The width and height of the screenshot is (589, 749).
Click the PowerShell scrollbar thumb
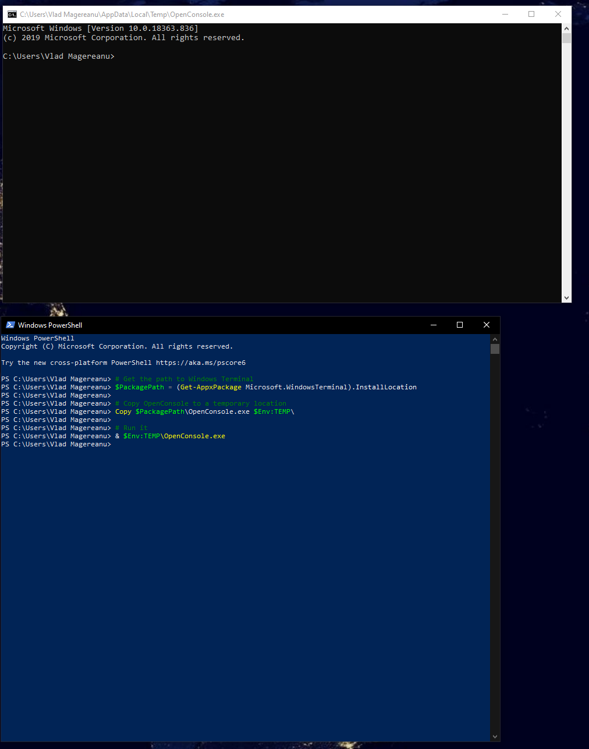click(x=495, y=349)
